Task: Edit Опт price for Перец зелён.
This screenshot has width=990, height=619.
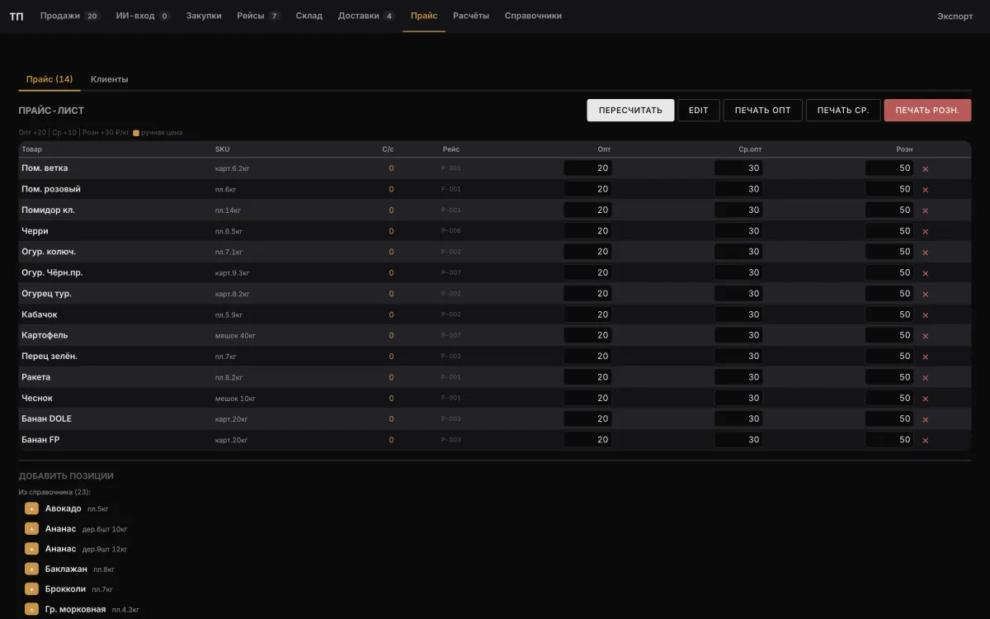Action: point(587,356)
